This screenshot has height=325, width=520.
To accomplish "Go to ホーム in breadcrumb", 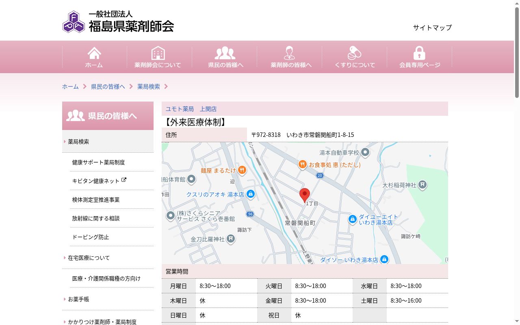I will 70,87.
